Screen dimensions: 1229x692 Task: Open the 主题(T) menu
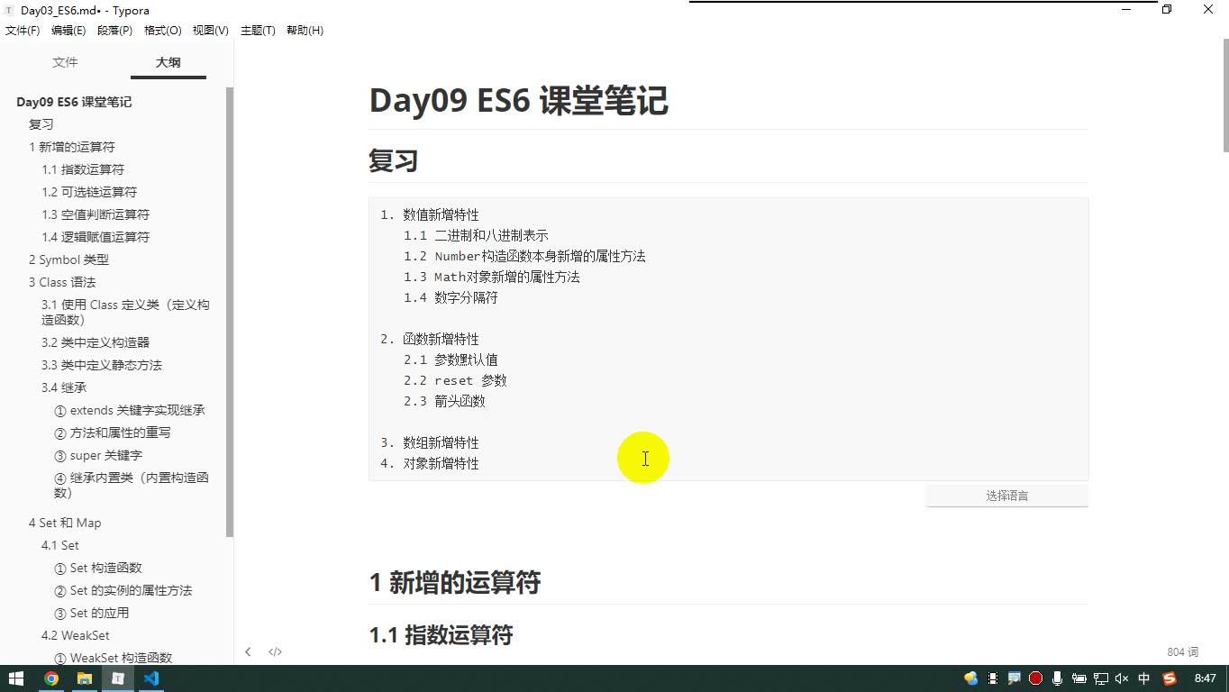point(258,31)
